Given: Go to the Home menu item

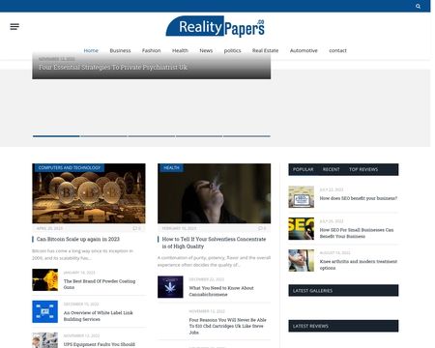Looking at the screenshot, I should (x=91, y=50).
